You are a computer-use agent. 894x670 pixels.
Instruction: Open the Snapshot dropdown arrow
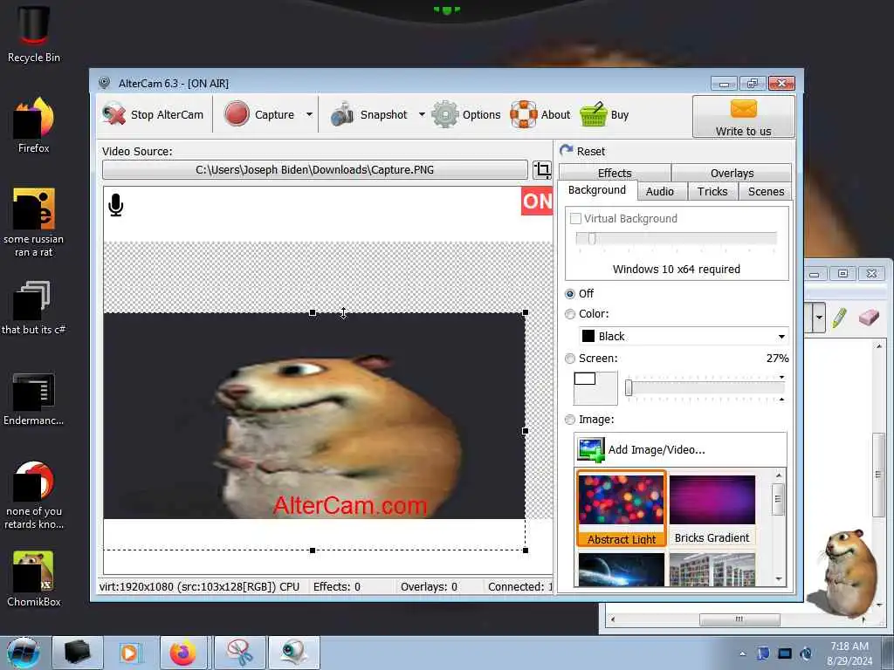tap(422, 114)
